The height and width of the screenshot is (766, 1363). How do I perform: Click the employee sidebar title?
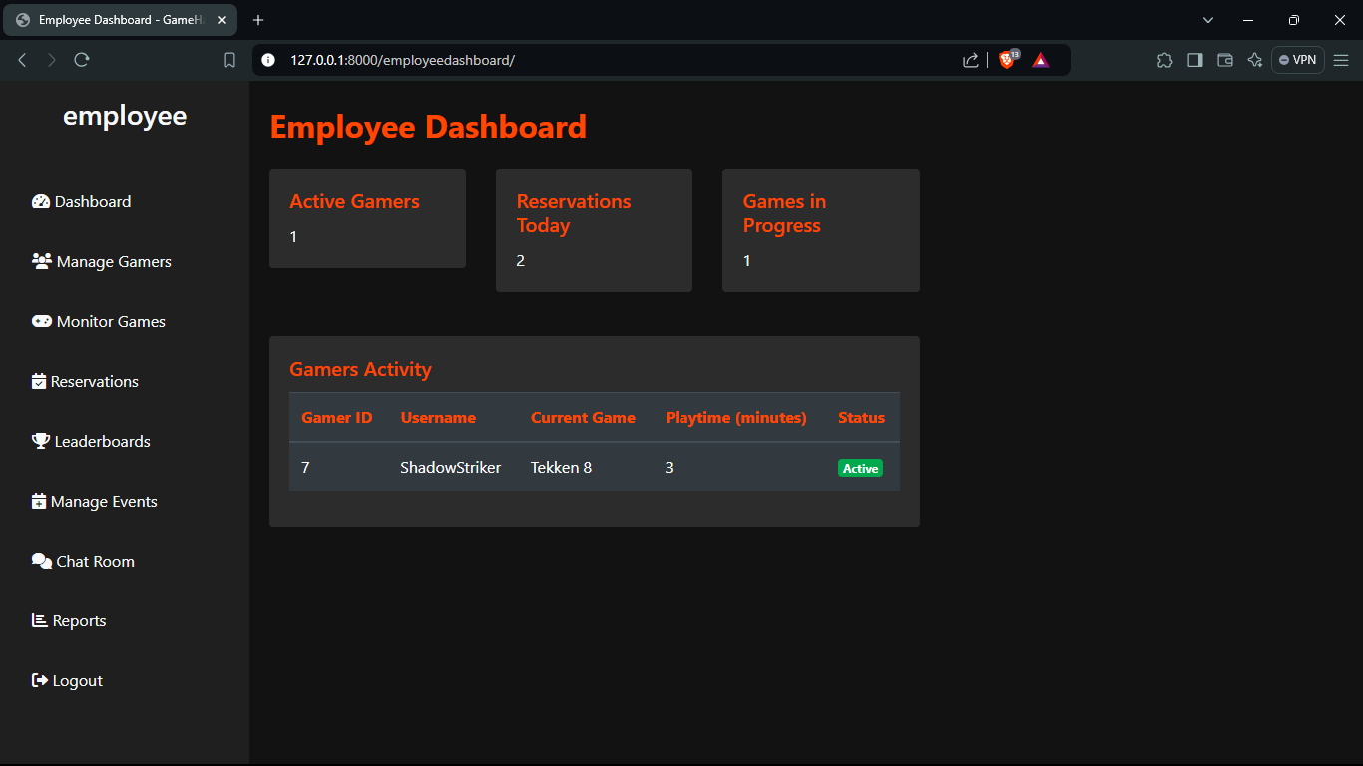point(125,116)
